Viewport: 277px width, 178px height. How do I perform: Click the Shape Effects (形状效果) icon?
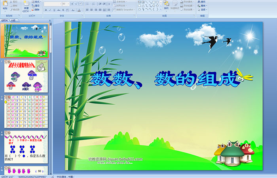tap(182, 10)
